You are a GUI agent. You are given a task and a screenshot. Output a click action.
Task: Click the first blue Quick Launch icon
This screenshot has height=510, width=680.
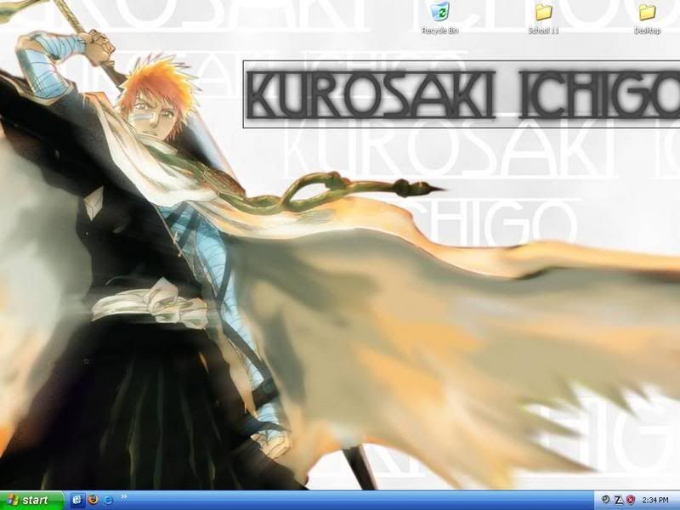click(77, 500)
